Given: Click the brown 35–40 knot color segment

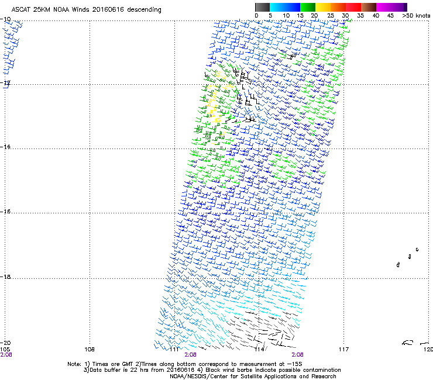Looking at the screenshot, I should point(369,7).
